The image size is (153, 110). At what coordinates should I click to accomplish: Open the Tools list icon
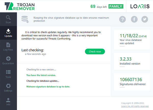(8, 72)
